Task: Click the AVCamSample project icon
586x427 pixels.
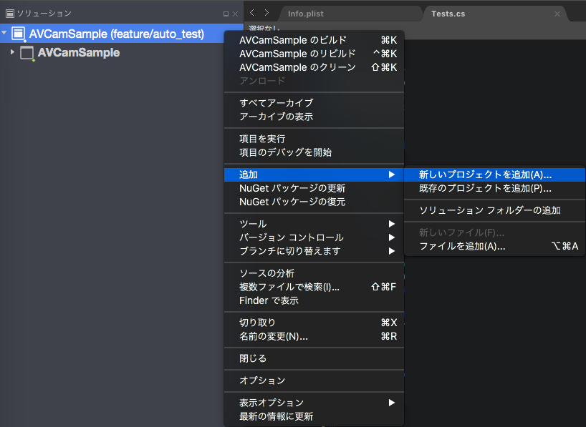Action: (x=27, y=53)
